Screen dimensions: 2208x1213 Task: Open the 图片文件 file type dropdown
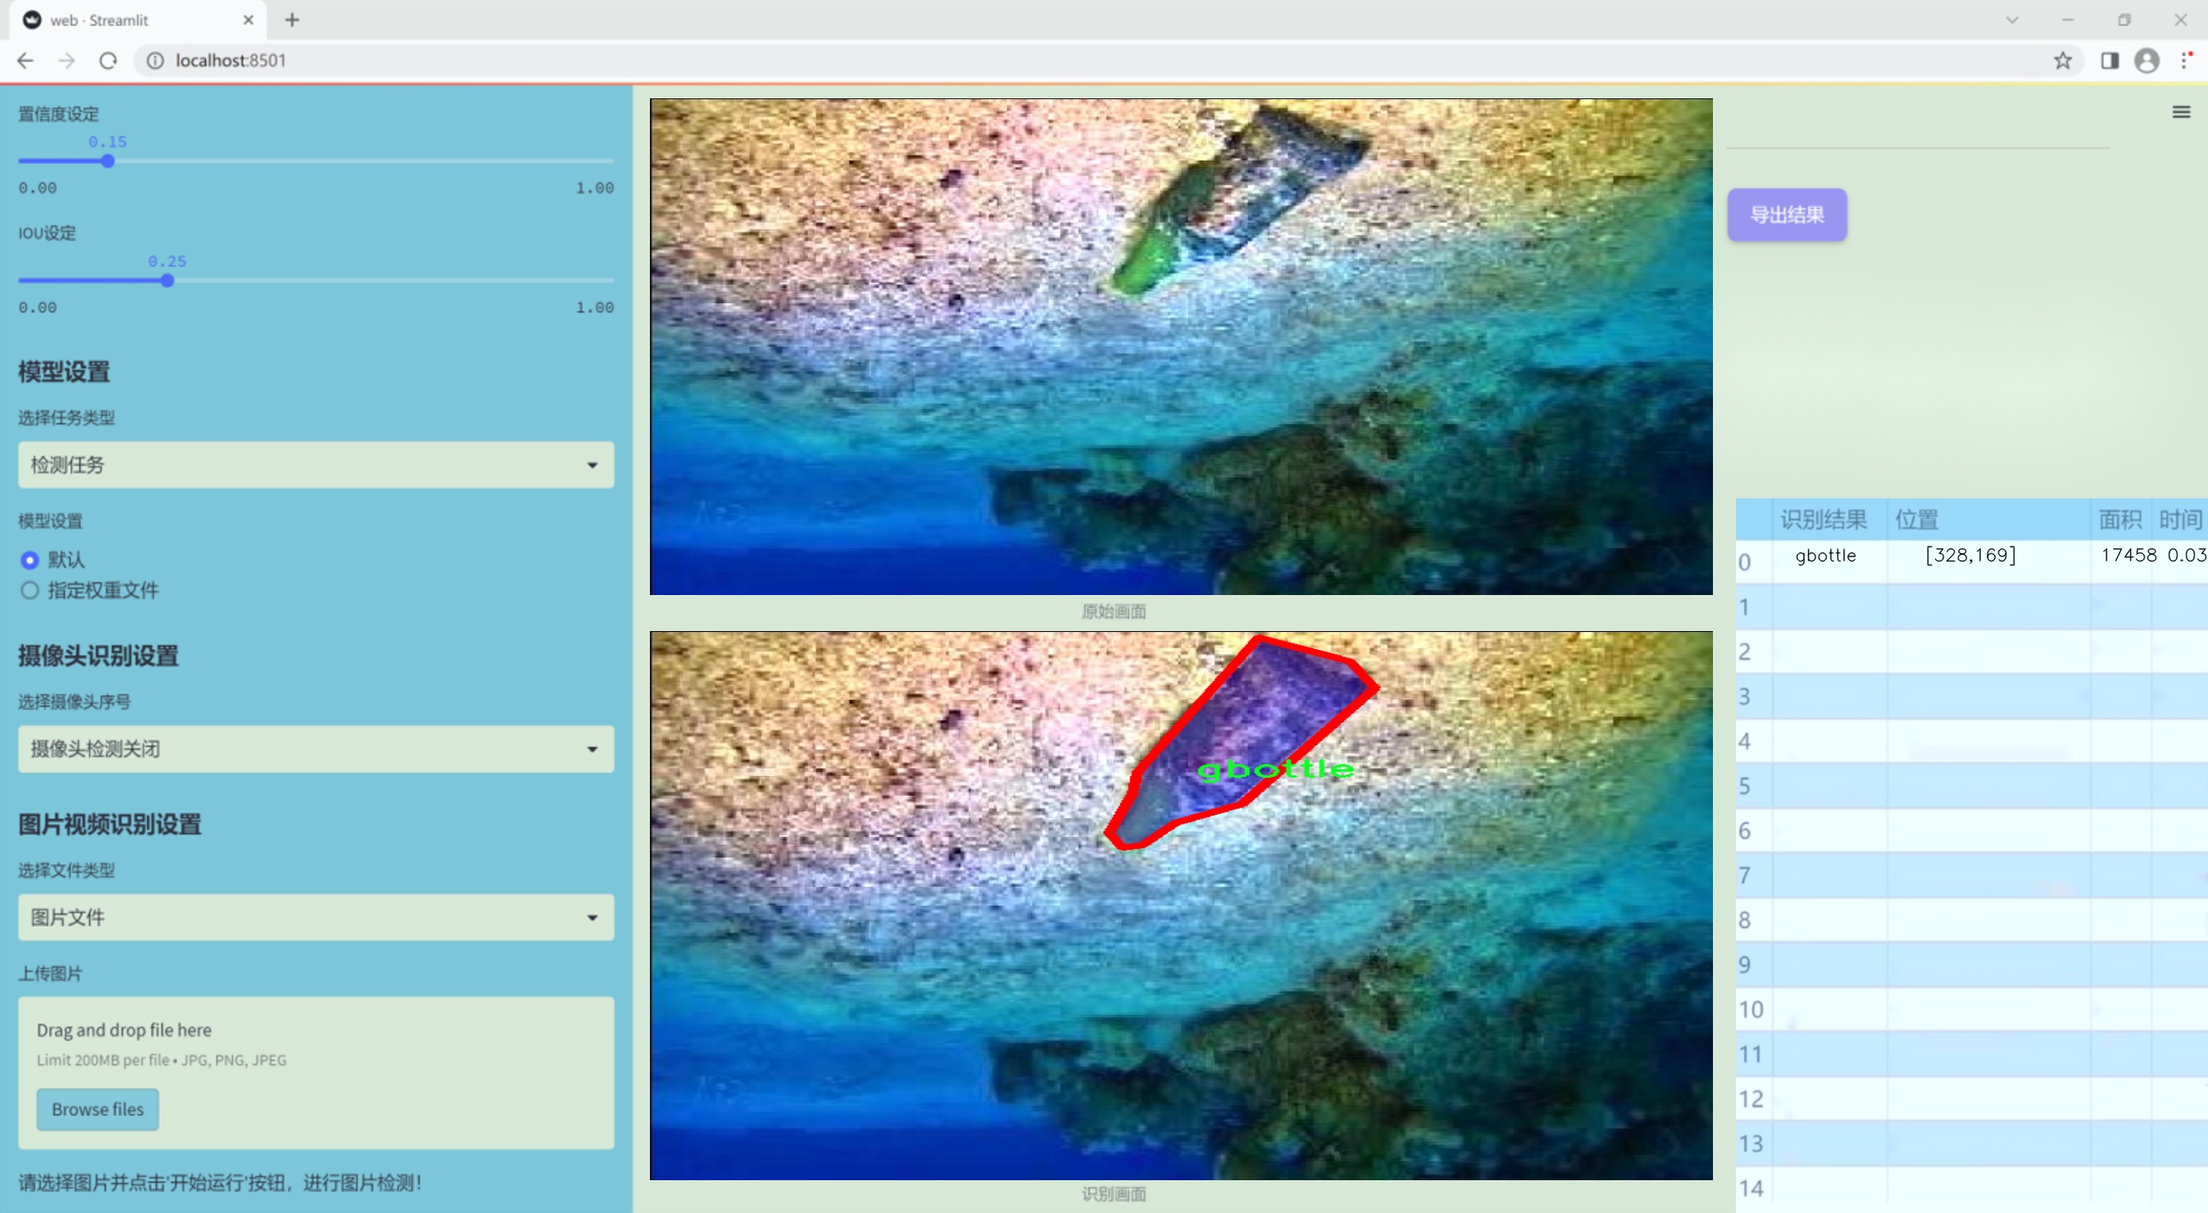pos(316,917)
